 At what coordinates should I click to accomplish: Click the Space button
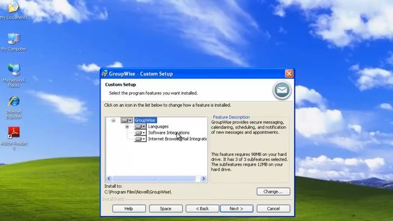pos(166,209)
